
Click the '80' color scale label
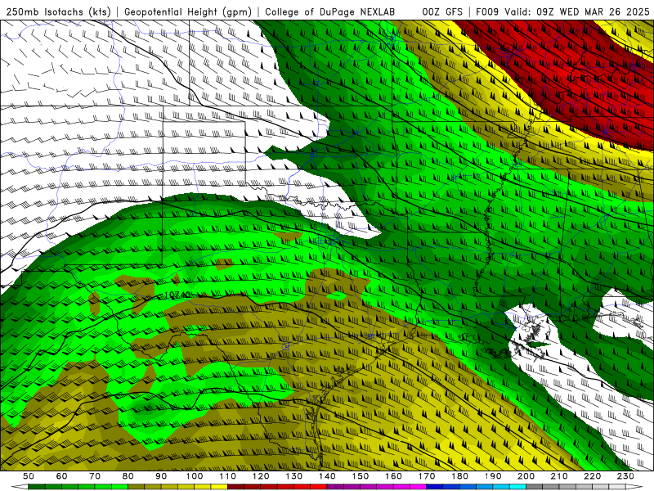(128, 476)
